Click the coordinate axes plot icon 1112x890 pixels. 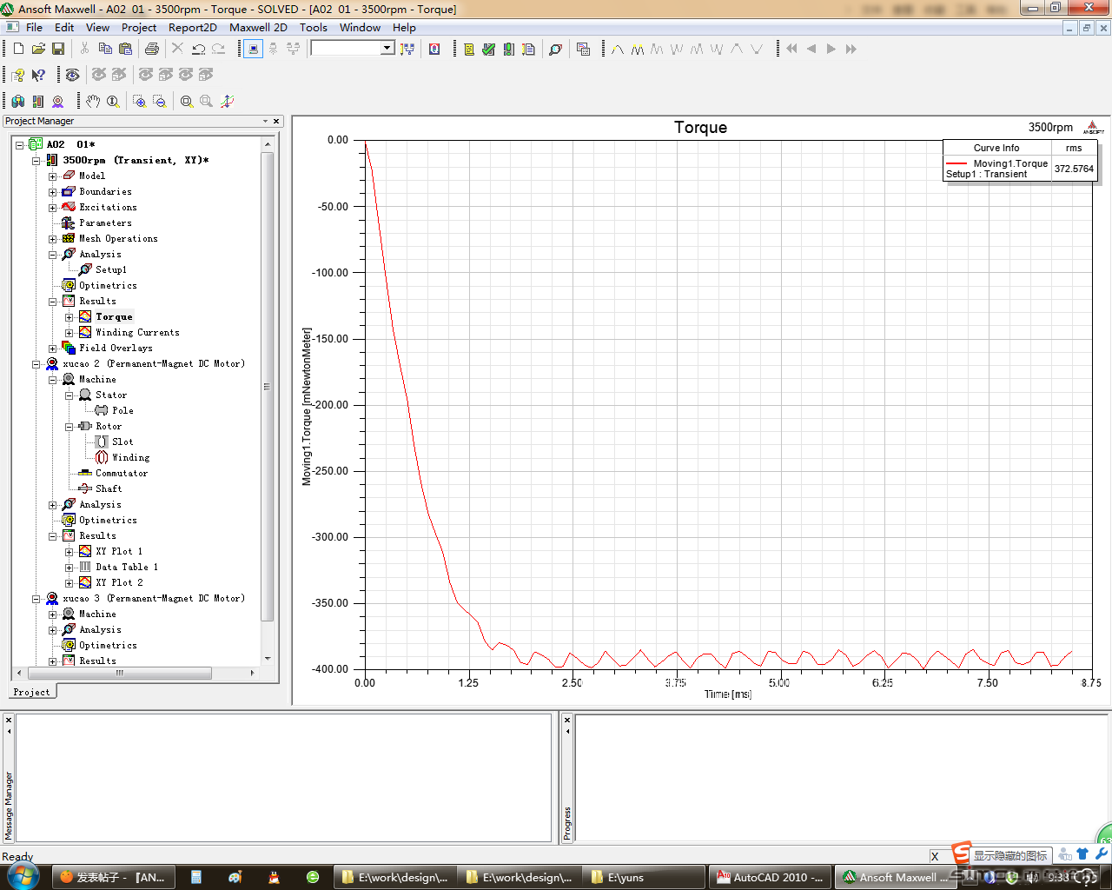(x=228, y=101)
